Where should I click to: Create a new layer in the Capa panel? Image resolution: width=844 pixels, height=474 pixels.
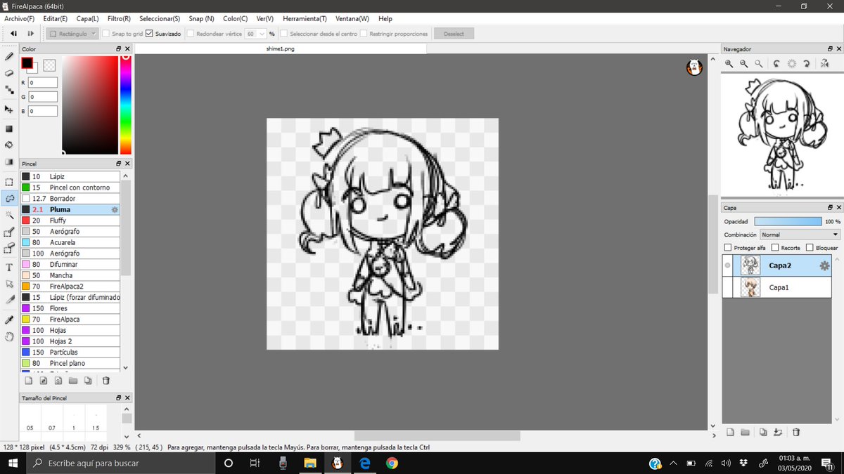(x=731, y=432)
